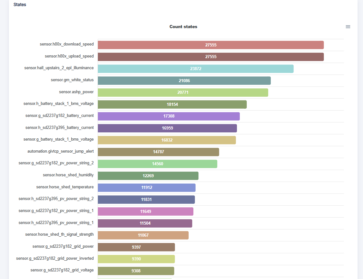Viewport: 363px width, 279px height.
Task: Select the horse_shed_humidity bar 12269
Action: tap(148, 176)
